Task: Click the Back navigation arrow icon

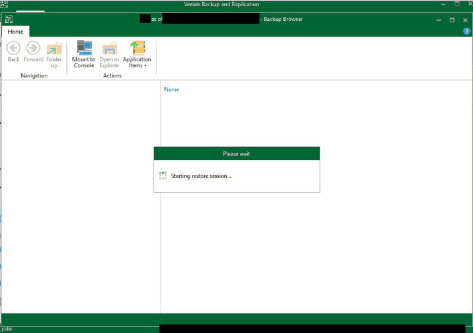Action: pos(13,48)
